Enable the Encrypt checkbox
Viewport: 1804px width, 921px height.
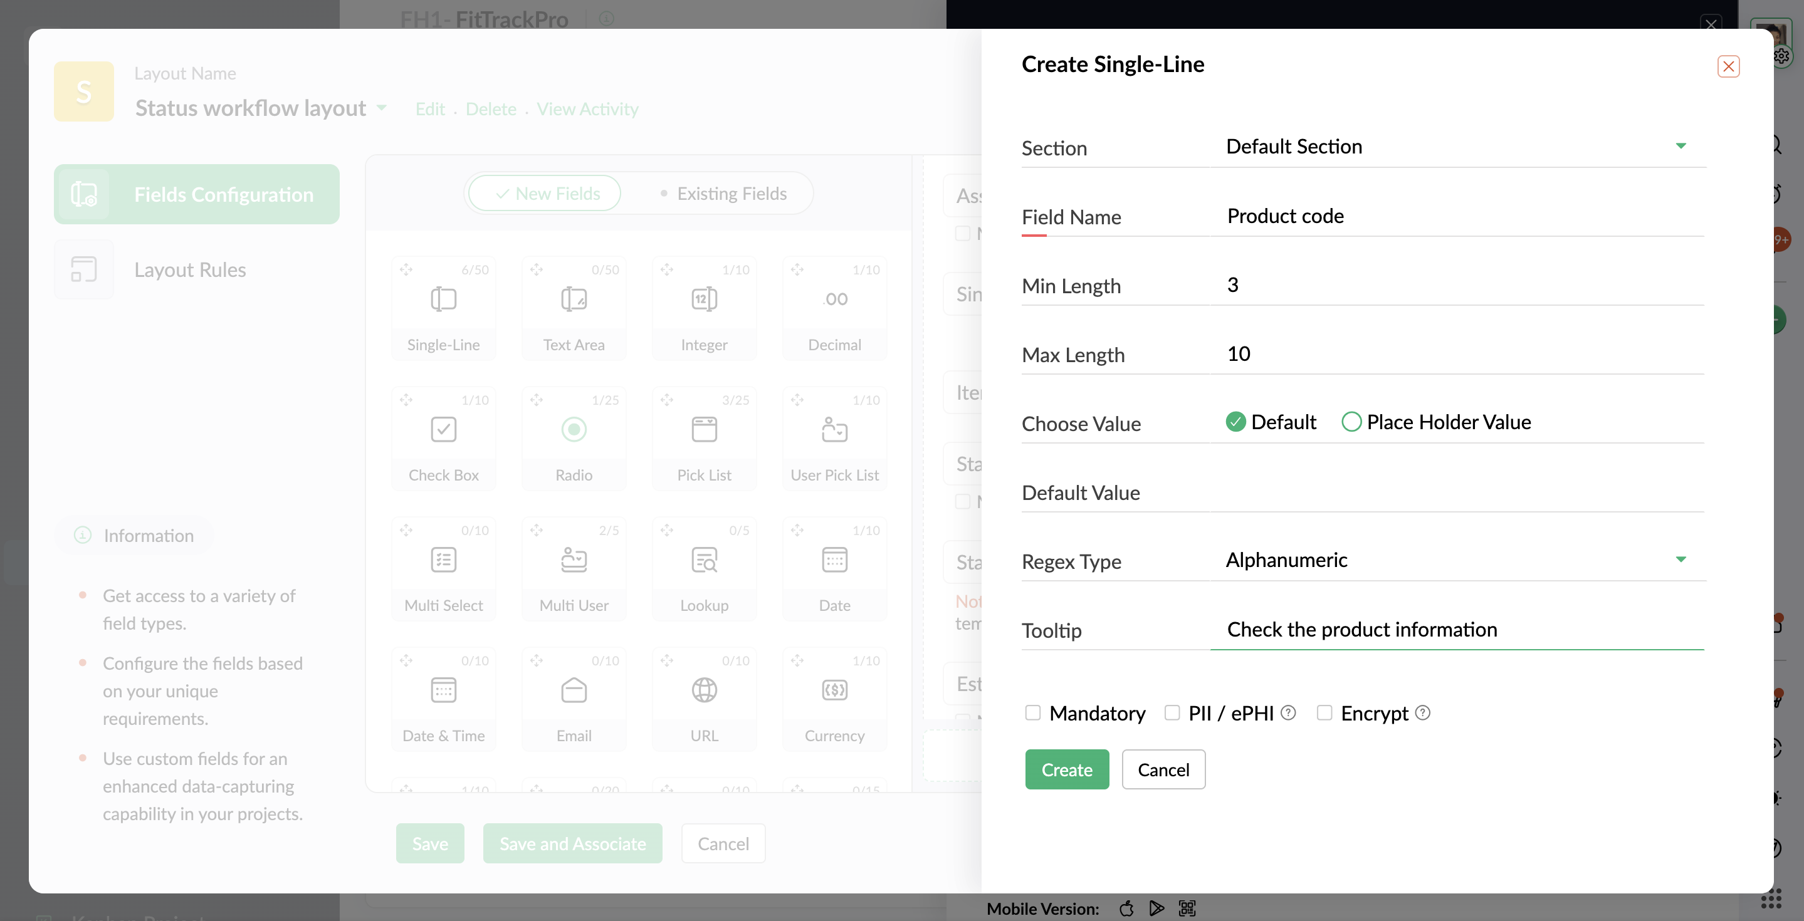[x=1324, y=712]
